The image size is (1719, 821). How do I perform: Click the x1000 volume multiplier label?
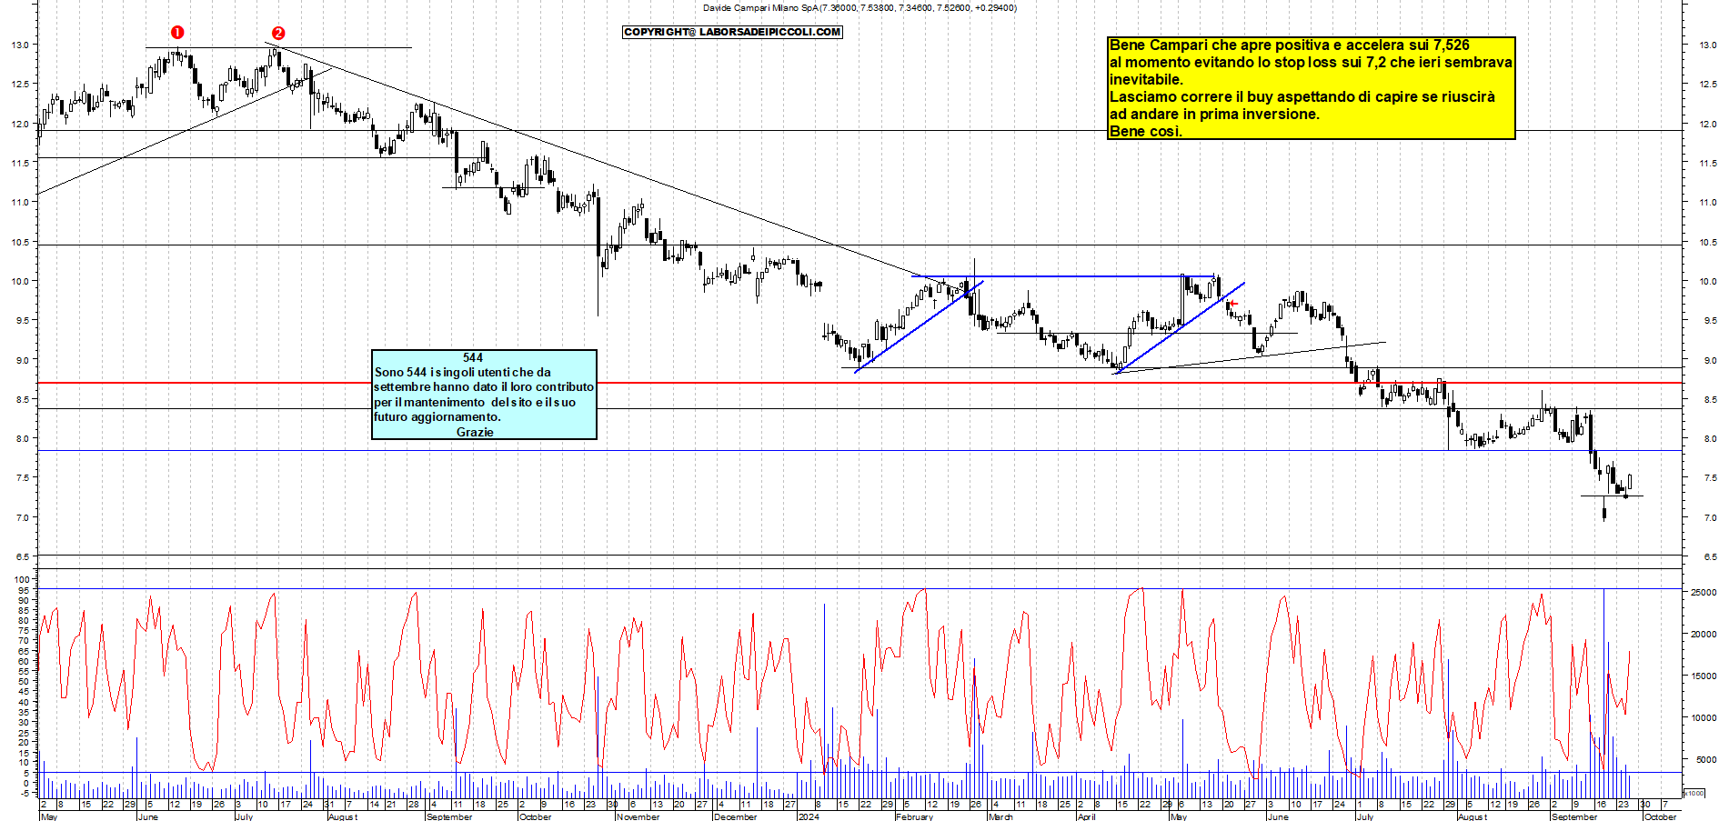point(1694,793)
